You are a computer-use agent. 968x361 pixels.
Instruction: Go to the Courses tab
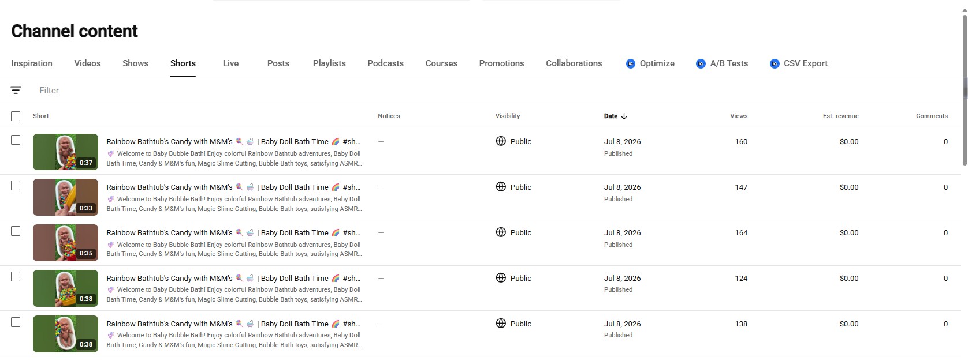(441, 63)
